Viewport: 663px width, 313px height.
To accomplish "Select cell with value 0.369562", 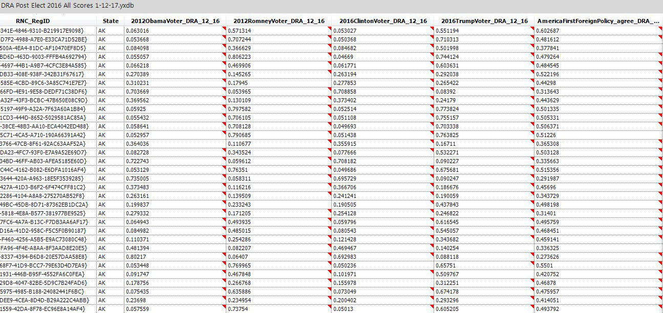I will pos(175,100).
